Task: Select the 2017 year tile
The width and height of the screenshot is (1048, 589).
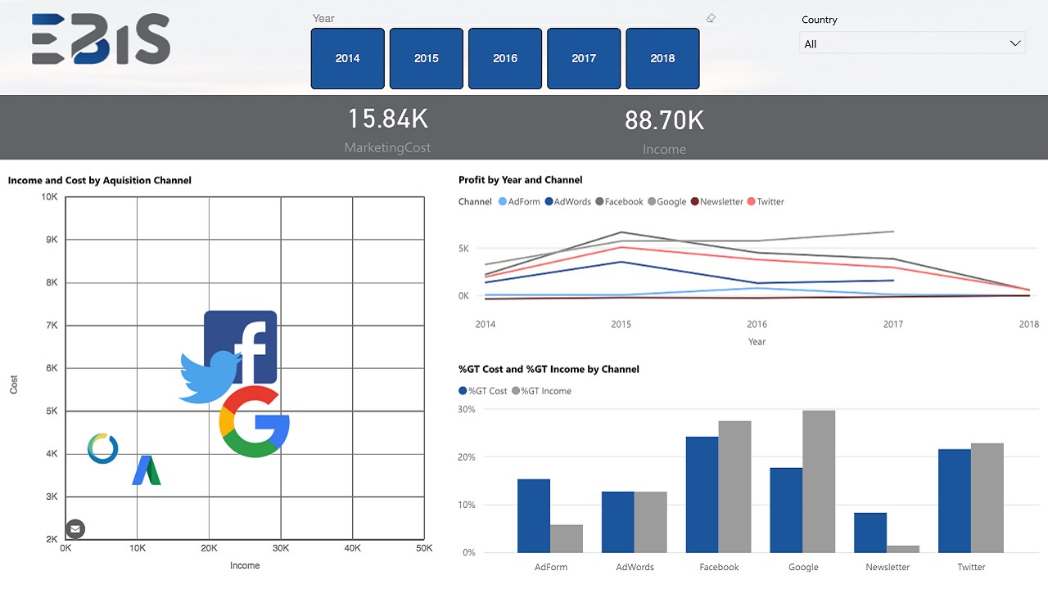Action: (x=584, y=58)
